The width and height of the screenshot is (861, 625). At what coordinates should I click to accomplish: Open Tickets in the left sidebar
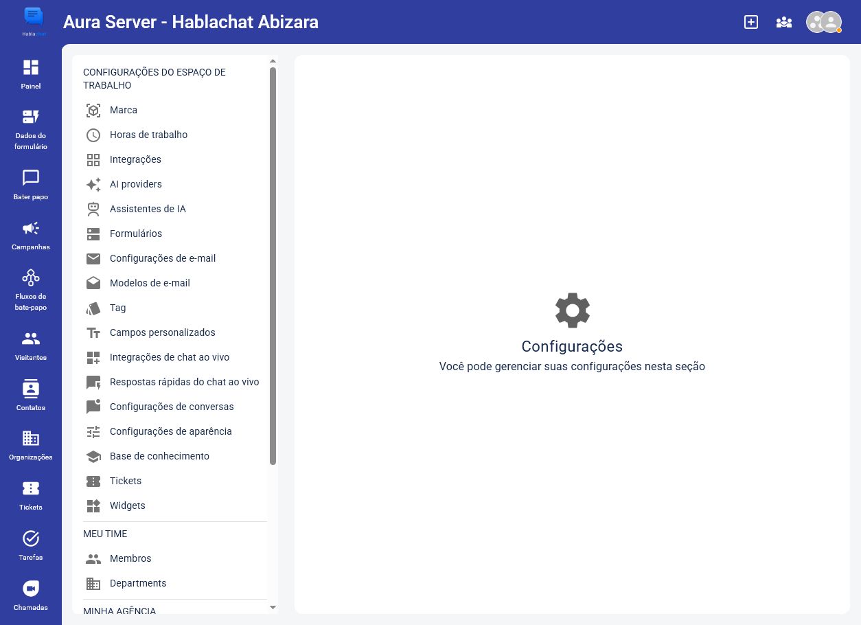point(31,496)
